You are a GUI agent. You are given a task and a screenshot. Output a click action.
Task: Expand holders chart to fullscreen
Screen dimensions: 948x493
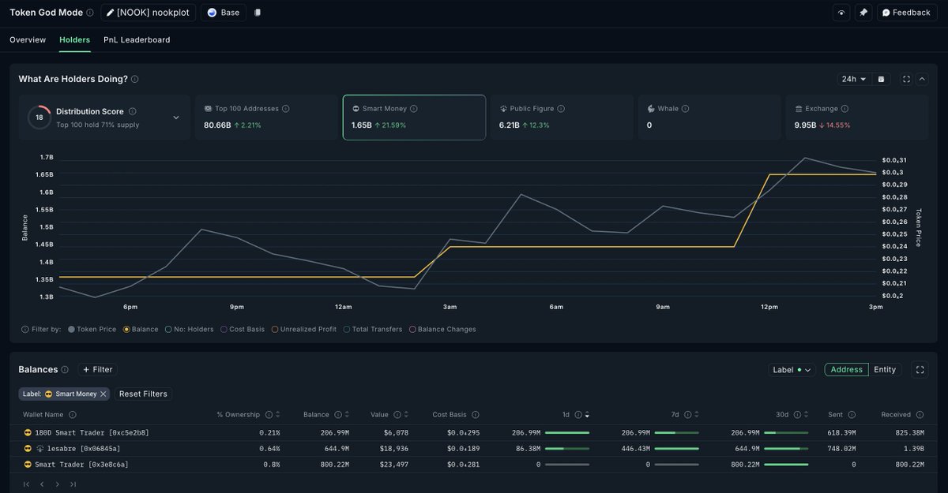pos(906,79)
